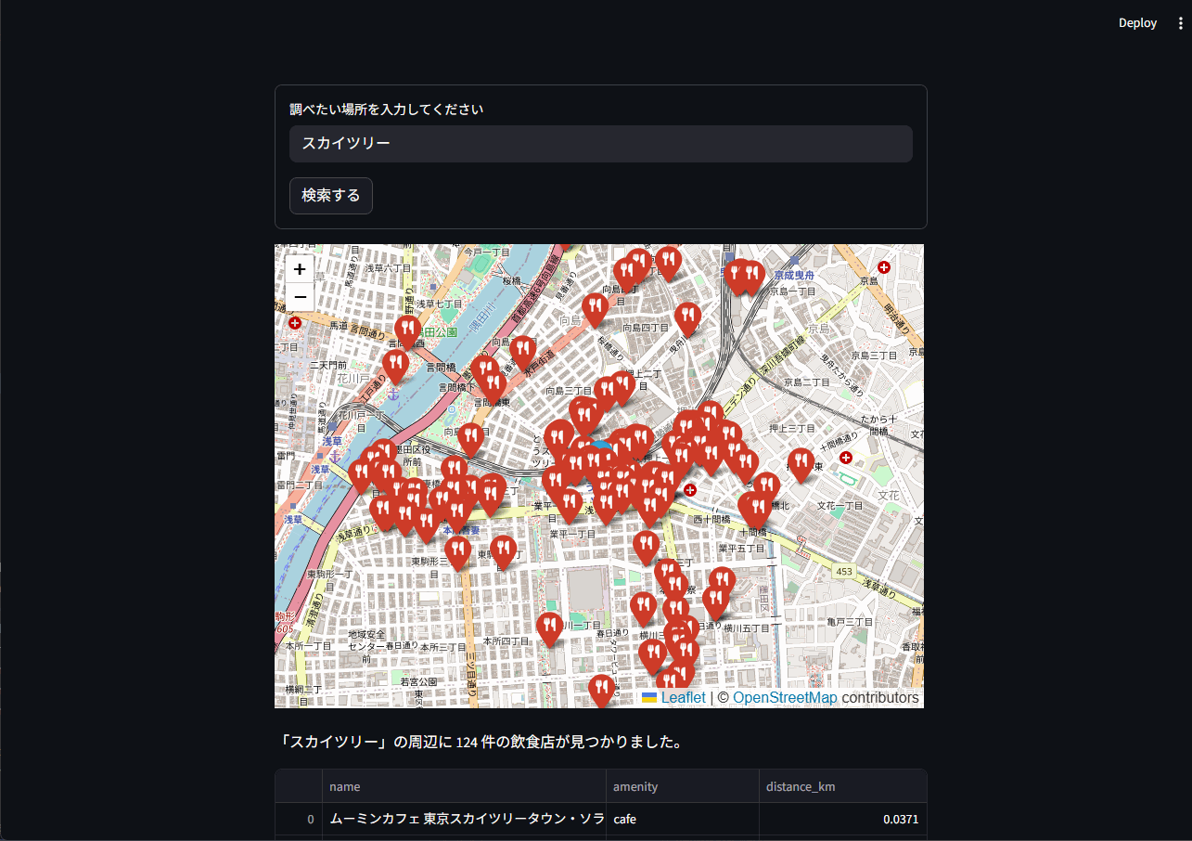
Task: Zoom out the map with minus button
Action: pos(300,297)
